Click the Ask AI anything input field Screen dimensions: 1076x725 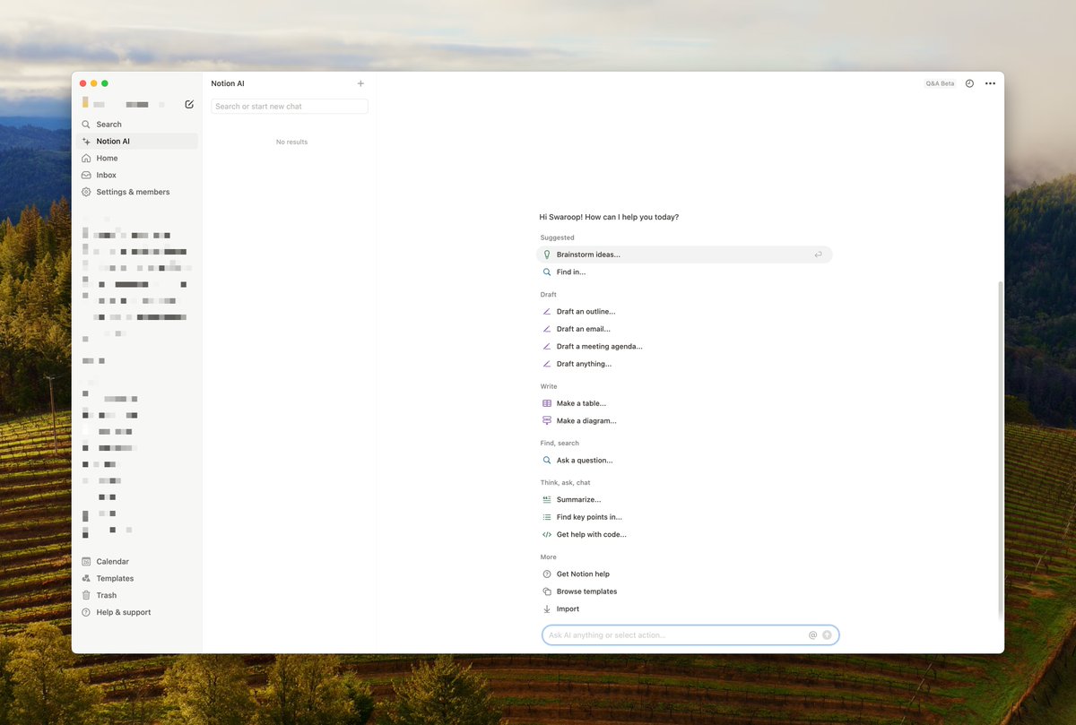[690, 635]
